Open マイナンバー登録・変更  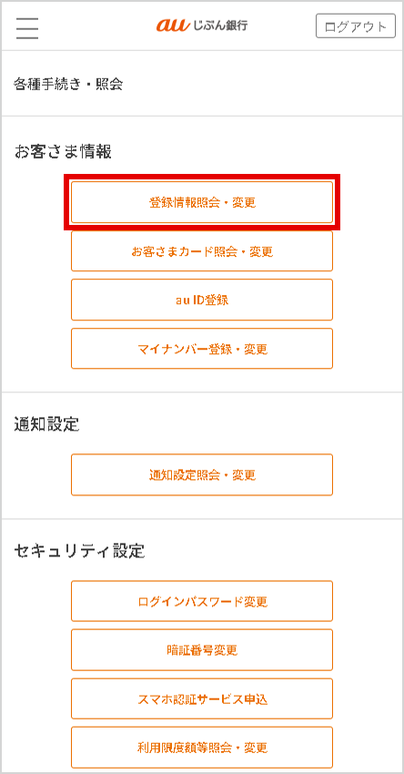coord(202,349)
